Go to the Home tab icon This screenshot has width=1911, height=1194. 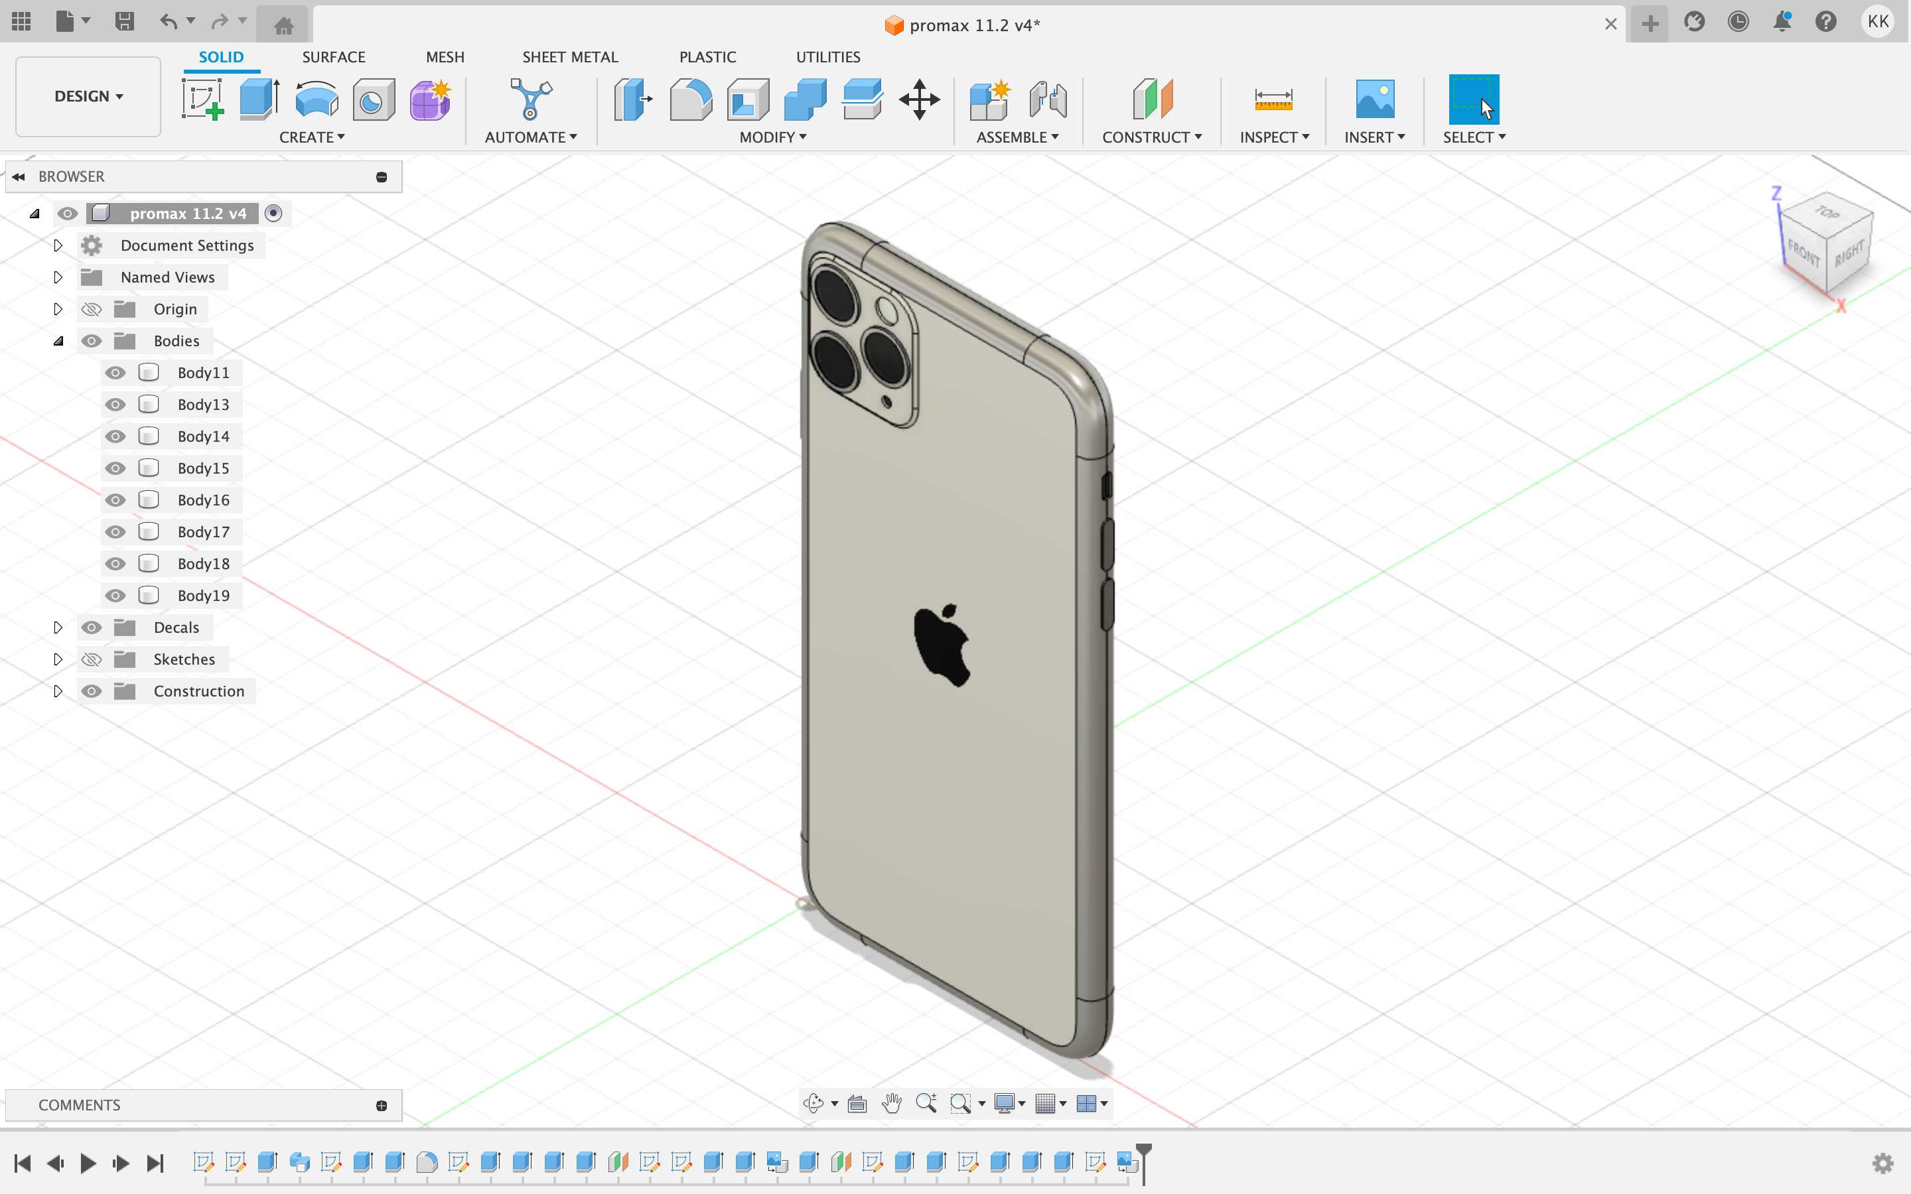[283, 25]
